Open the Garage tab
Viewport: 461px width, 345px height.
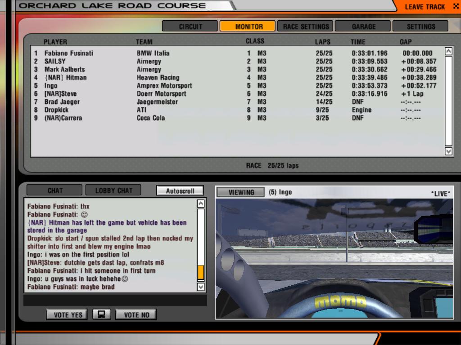[x=363, y=27]
